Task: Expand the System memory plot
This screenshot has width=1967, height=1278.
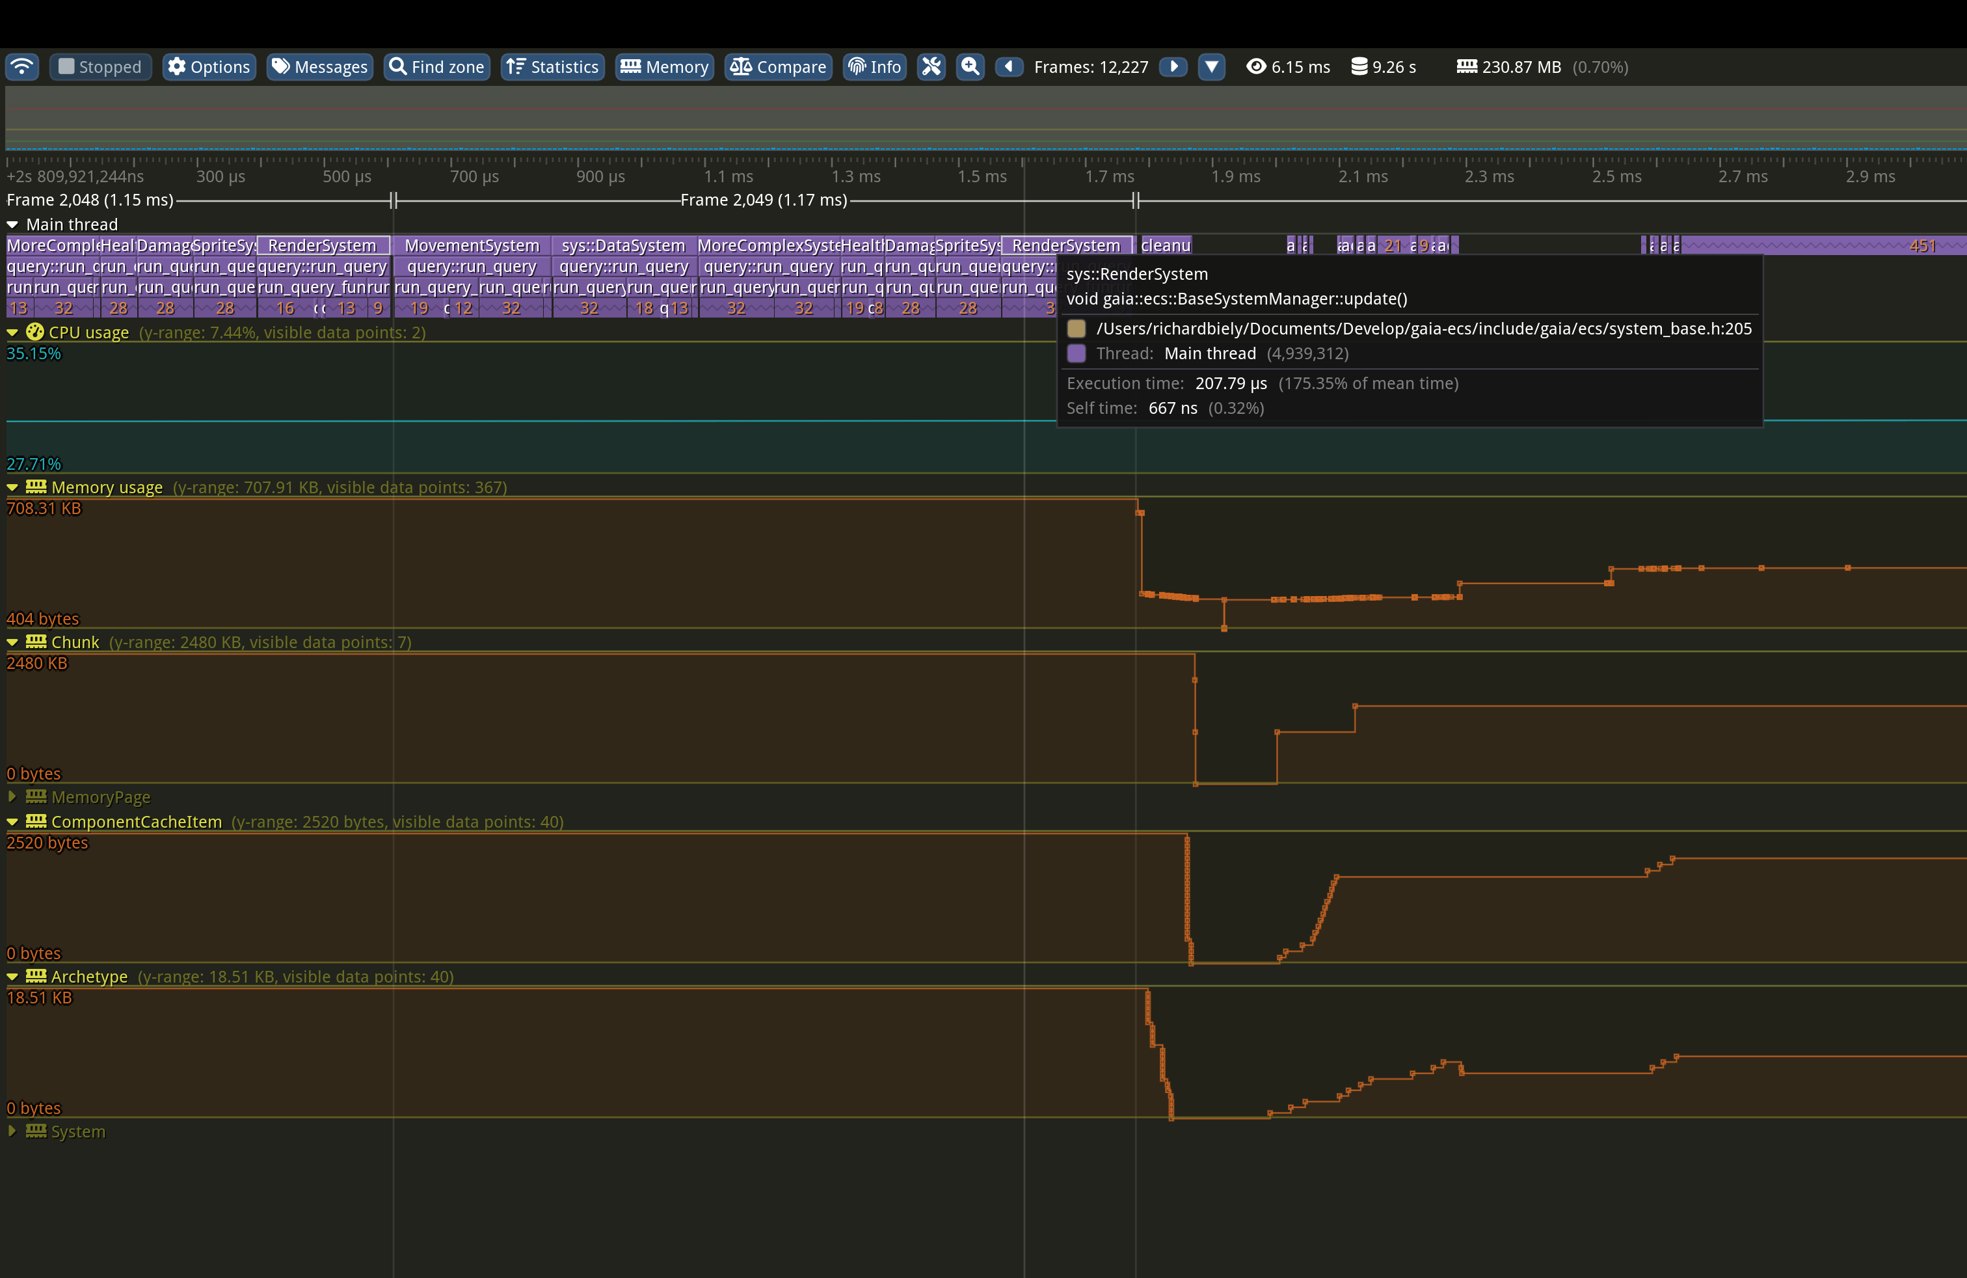Action: 12,1131
